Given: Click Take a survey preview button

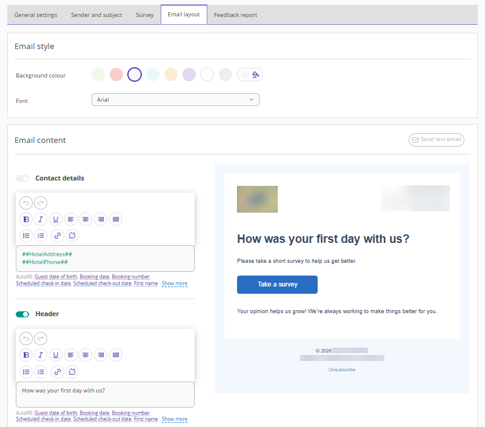Looking at the screenshot, I should (x=277, y=285).
